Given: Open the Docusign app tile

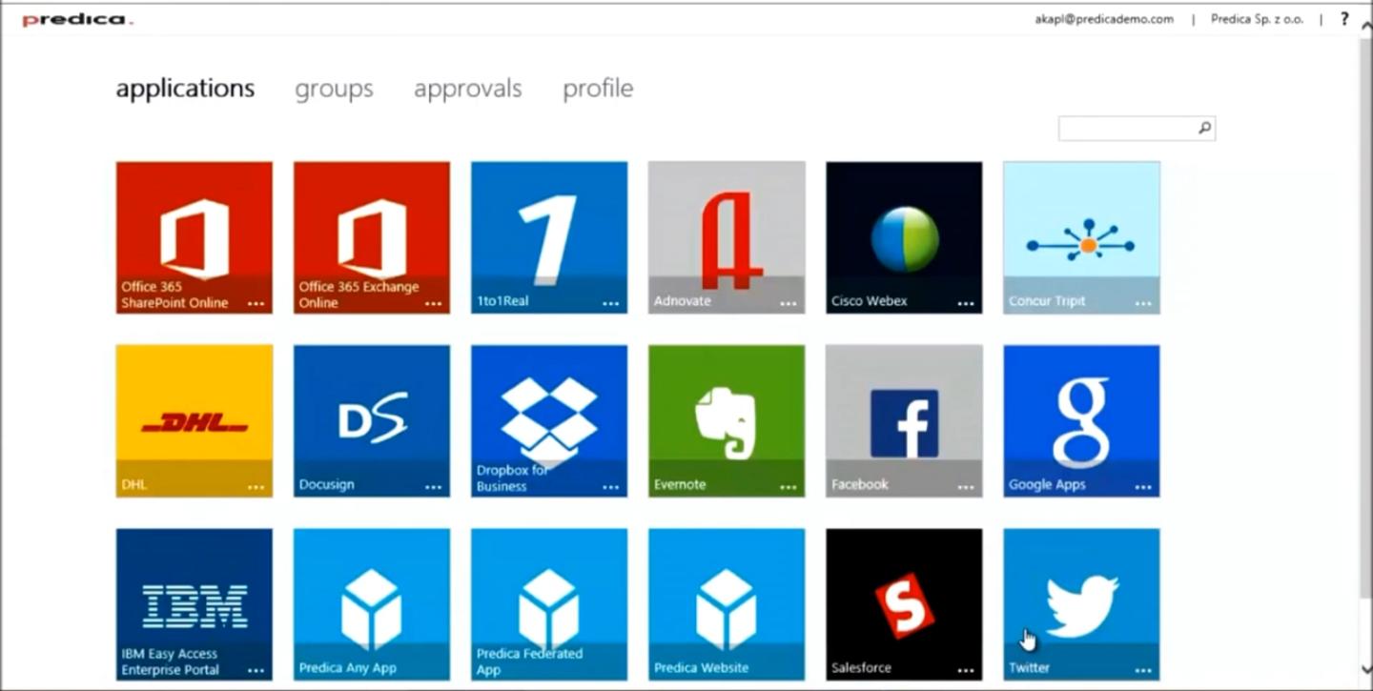Looking at the screenshot, I should (x=372, y=420).
